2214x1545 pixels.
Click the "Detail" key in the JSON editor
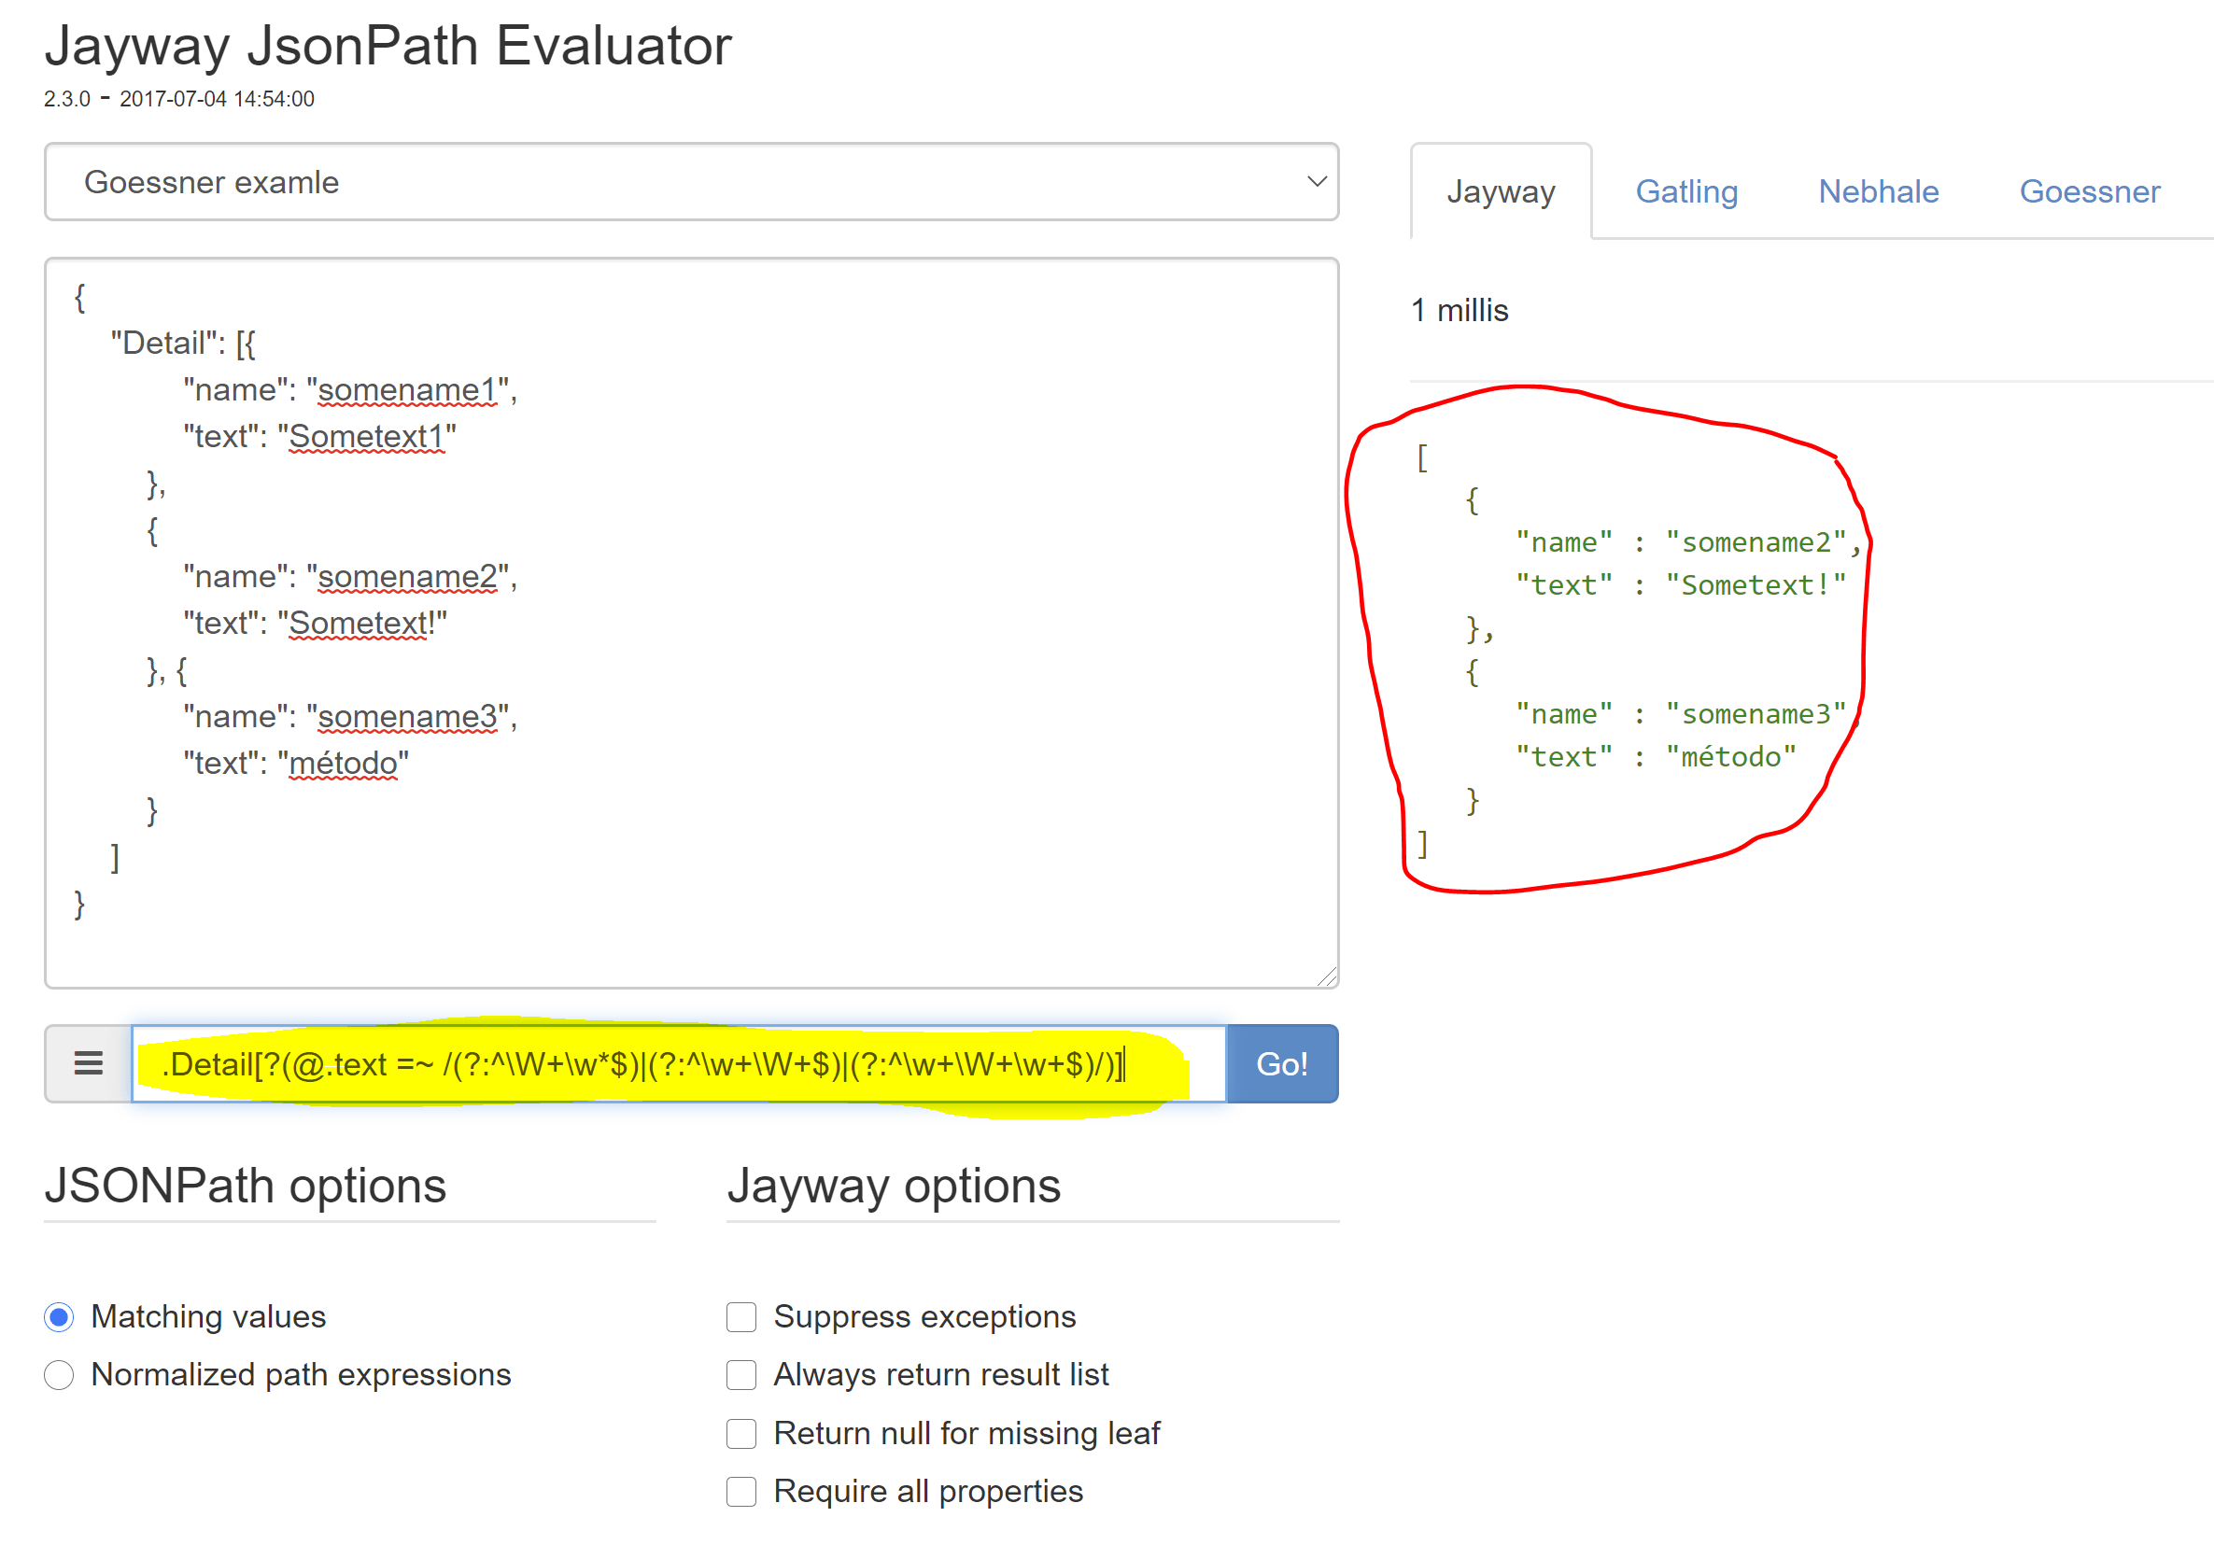coord(164,343)
